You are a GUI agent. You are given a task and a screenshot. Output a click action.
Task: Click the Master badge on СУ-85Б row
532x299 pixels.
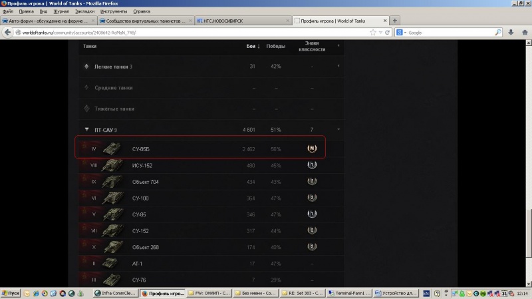tap(311, 149)
